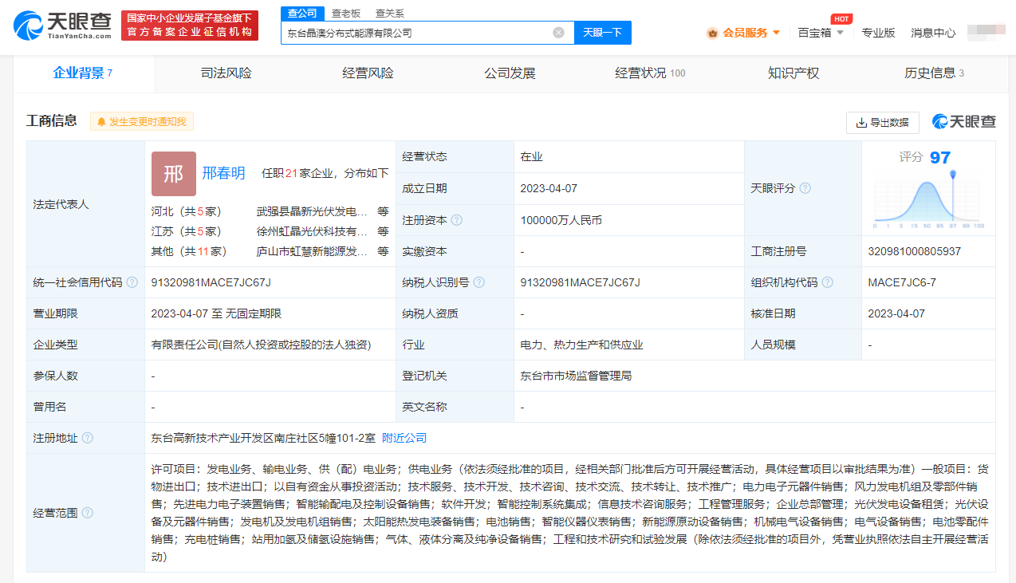Click the 100000万人民币 registered capital value

[x=561, y=220]
